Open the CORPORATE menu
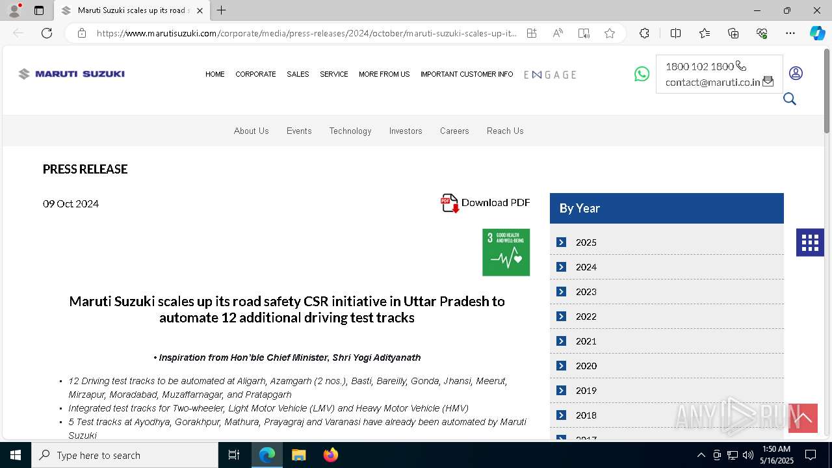The image size is (832, 468). coord(255,74)
